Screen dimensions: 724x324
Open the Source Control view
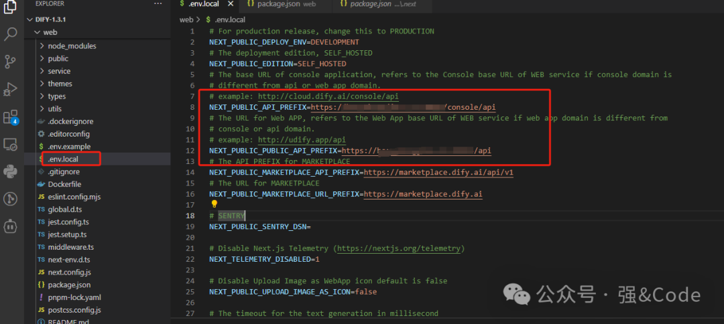coord(10,62)
